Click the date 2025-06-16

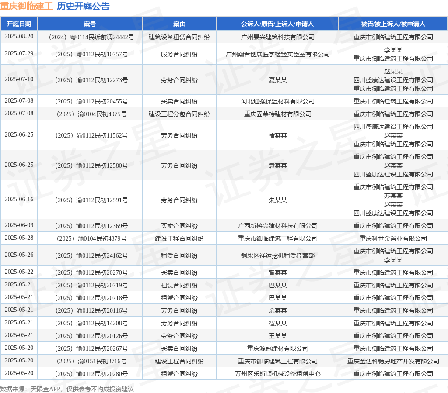click(x=19, y=200)
